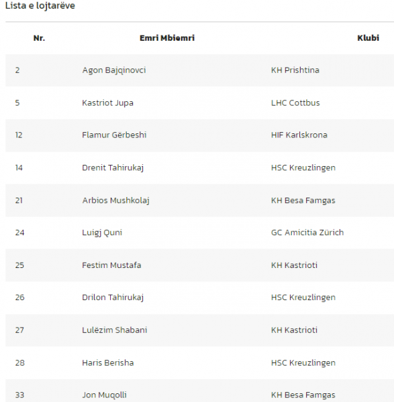Select Arbios Mushkolaj in the list
Screen dimensions: 394x402
[115, 200]
